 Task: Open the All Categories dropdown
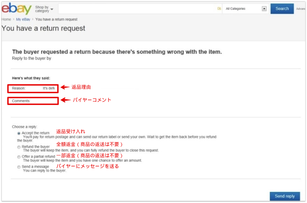click(x=246, y=9)
